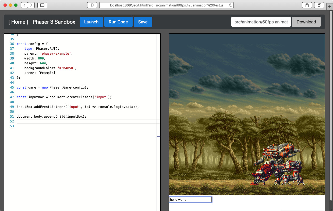Go back using Safari back arrow
The image size is (333, 211).
point(24,5)
